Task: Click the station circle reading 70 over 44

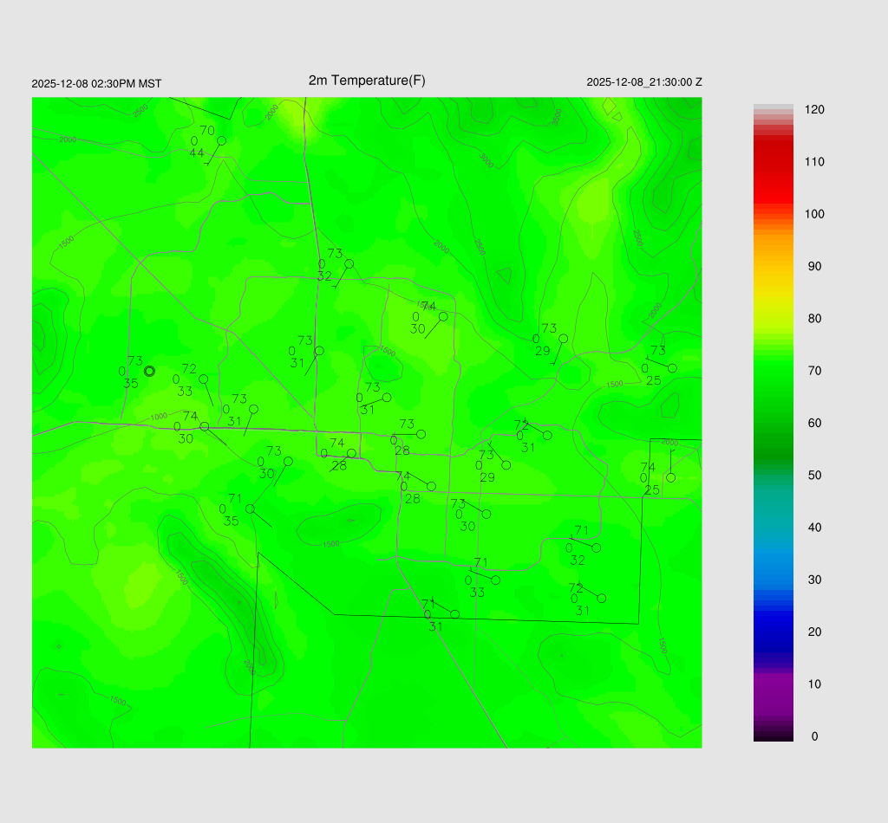Action: coord(221,140)
